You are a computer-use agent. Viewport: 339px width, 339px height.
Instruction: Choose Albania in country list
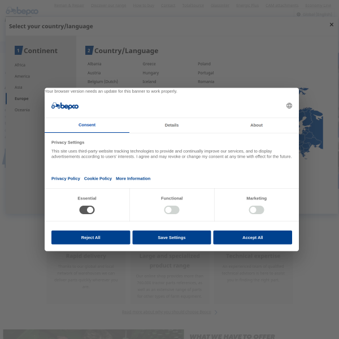(94, 64)
